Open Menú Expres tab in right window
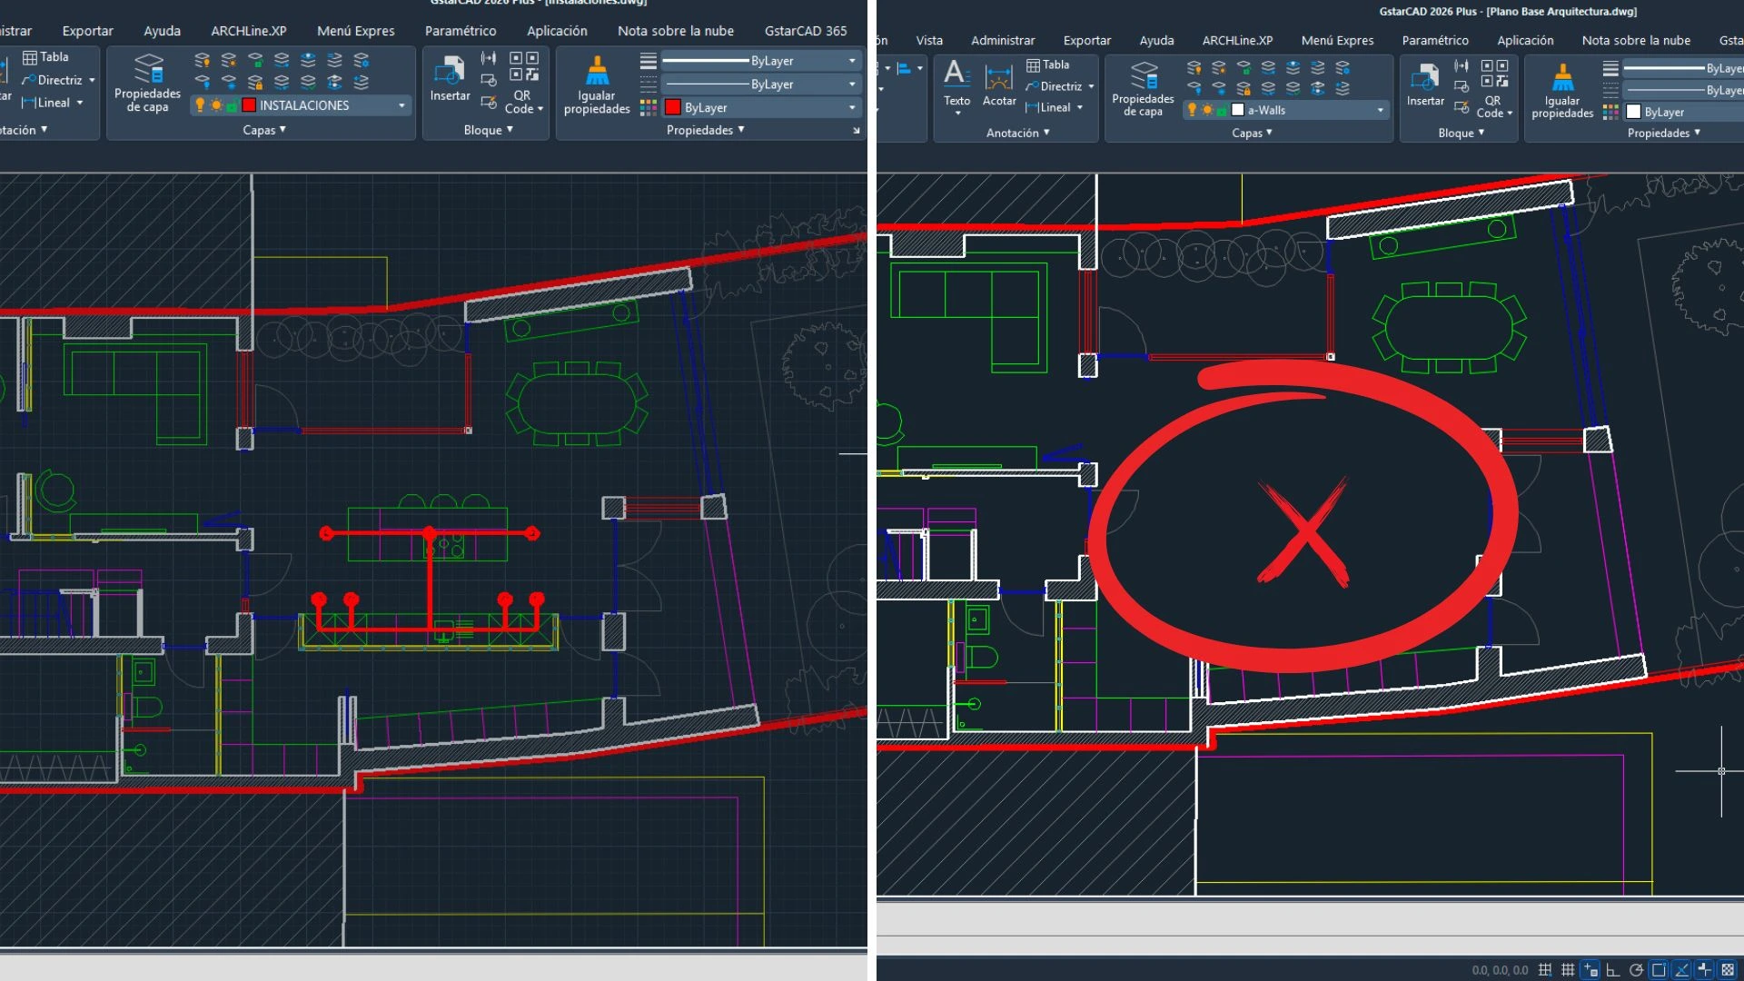1744x981 pixels. point(1337,40)
